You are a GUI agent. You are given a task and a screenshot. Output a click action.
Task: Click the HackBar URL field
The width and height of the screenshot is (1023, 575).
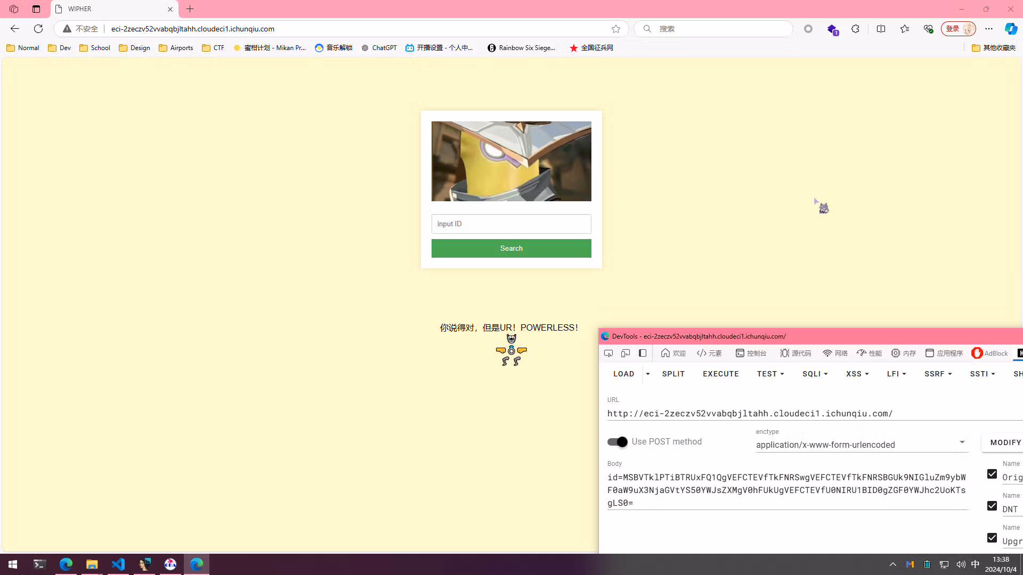coord(815,413)
